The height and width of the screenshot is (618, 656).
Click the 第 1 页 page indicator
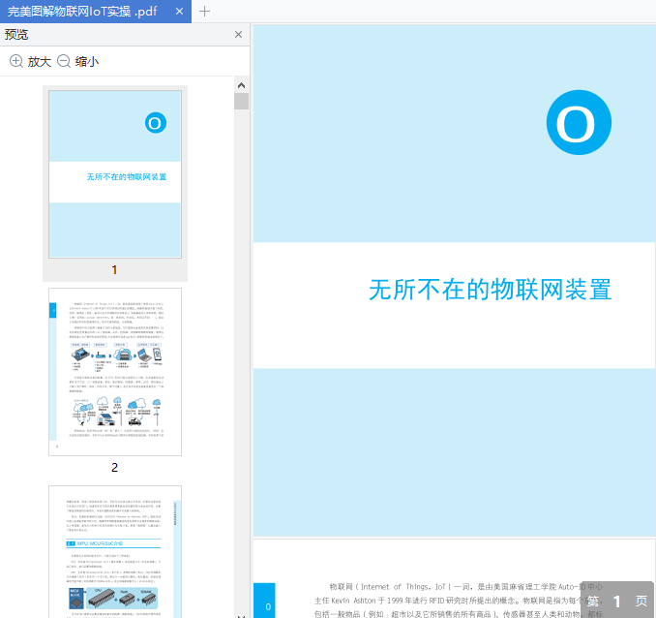[617, 601]
